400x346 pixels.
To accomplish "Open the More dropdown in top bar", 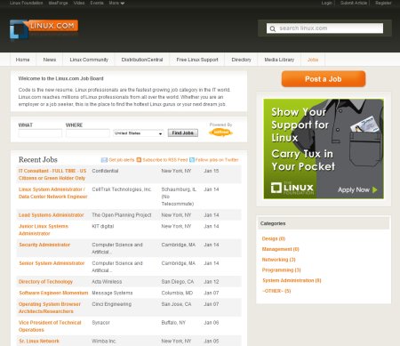I will click(x=116, y=3).
